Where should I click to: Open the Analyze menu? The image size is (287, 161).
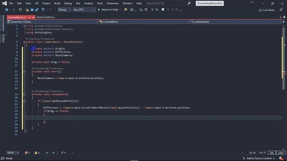coord(88,3)
